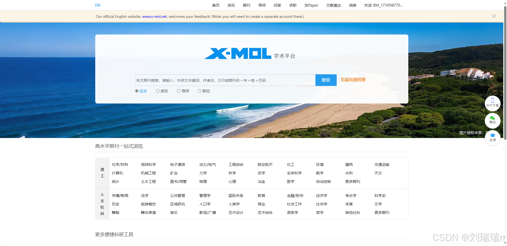Open the APP下载 floating icon
This screenshot has width=507, height=246.
coord(492,103)
